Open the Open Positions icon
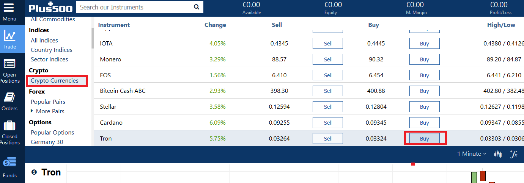 (x=9, y=63)
